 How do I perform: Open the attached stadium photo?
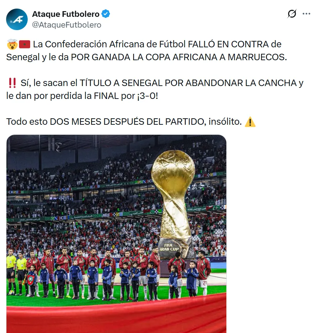point(116,234)
